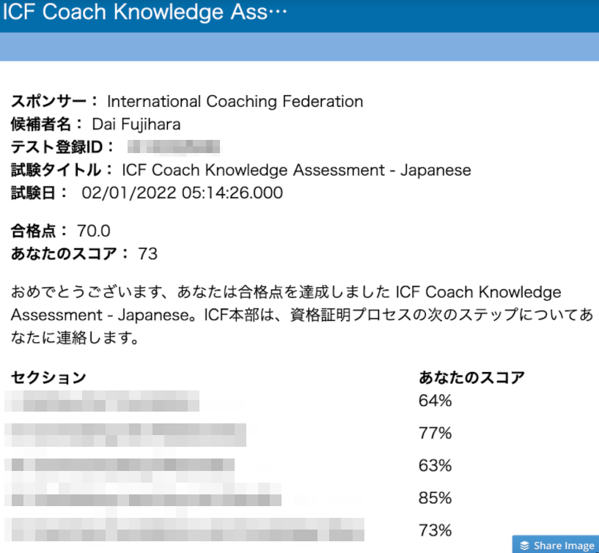Click the 73% section score in the table
This screenshot has height=553, width=599.
(435, 530)
